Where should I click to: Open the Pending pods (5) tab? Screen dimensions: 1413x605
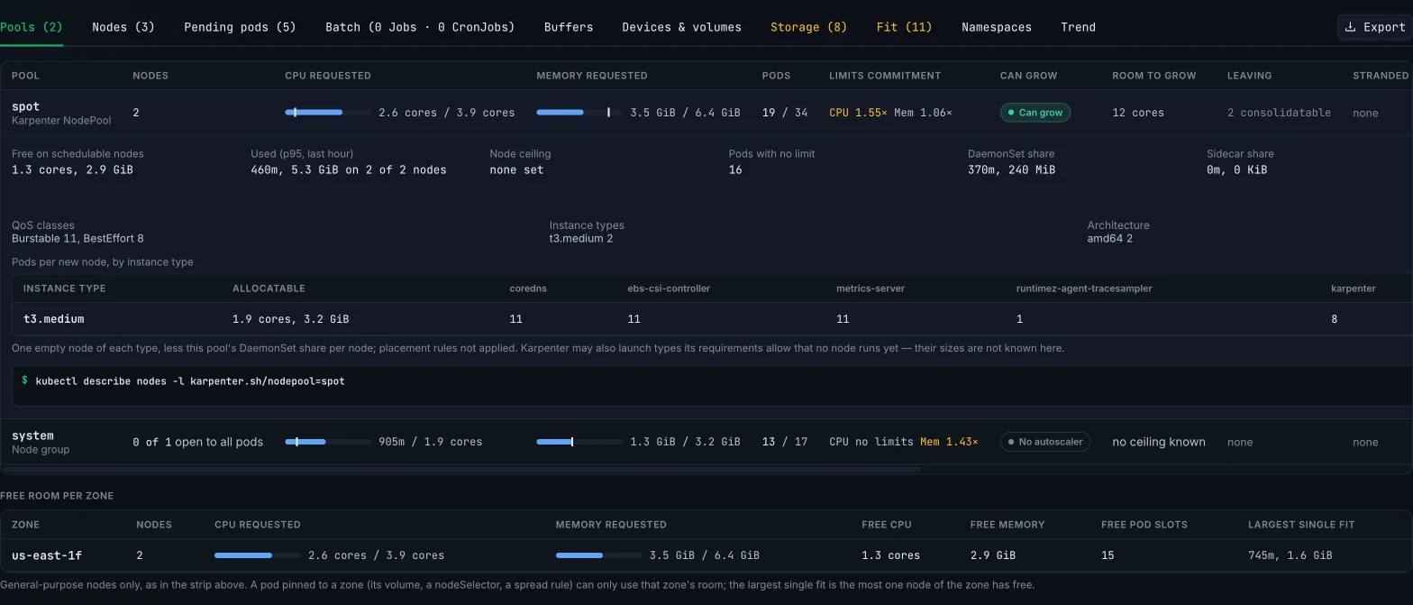pos(240,27)
